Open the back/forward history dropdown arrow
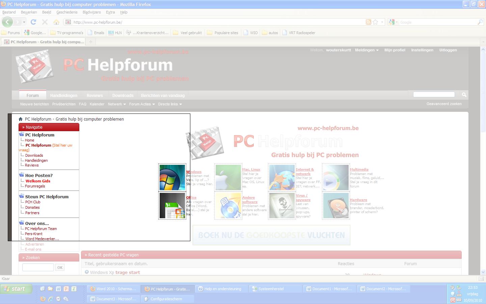The width and height of the screenshot is (486, 304). click(24, 22)
